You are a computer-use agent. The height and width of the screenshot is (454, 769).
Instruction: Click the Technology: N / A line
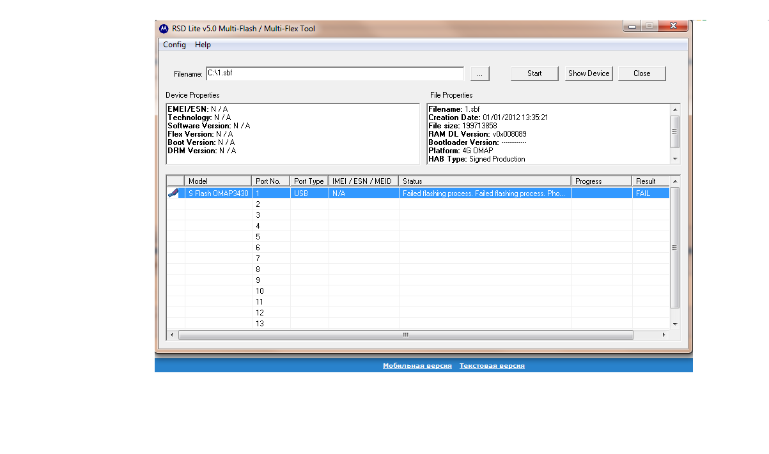[x=199, y=117]
